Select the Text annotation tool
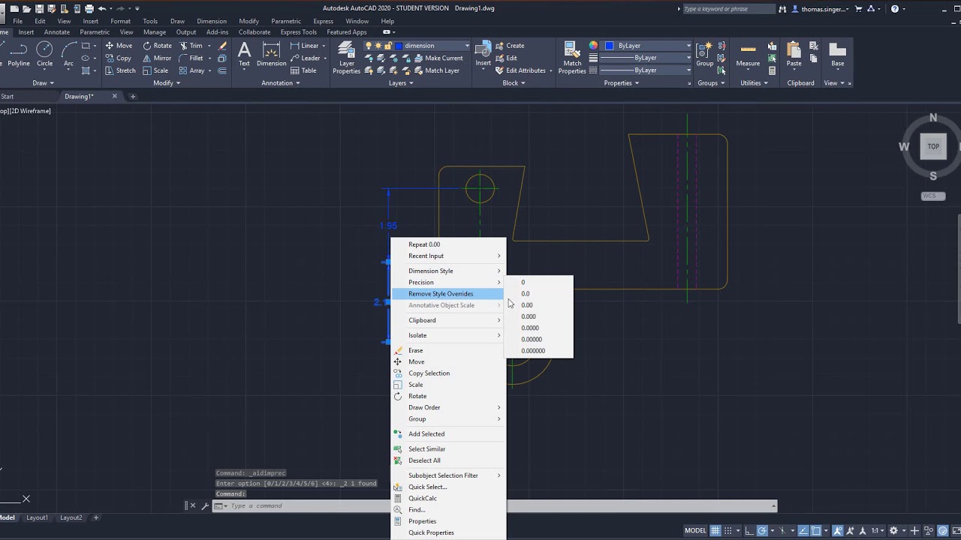 pyautogui.click(x=244, y=55)
